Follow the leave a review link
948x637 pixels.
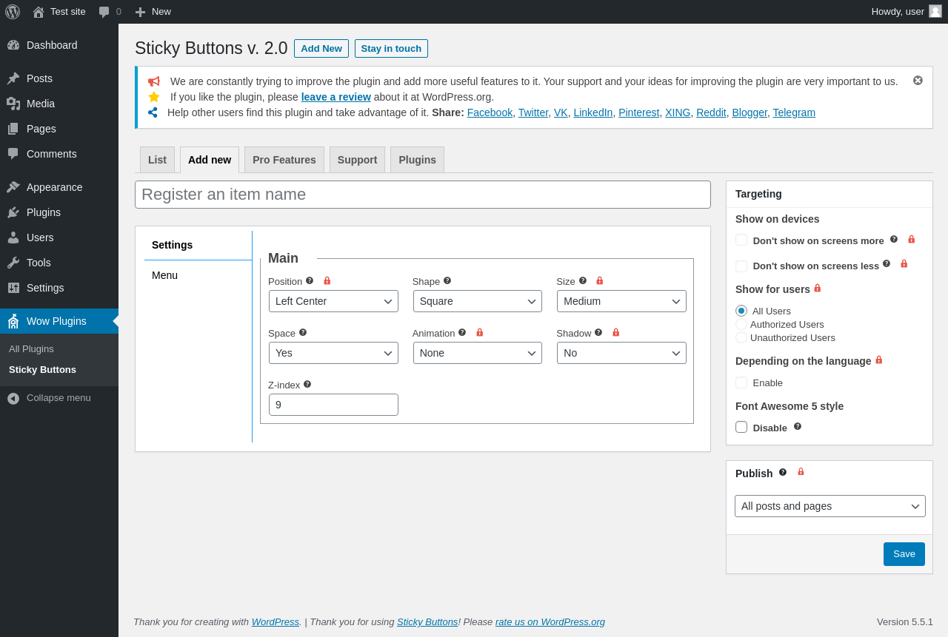336,97
